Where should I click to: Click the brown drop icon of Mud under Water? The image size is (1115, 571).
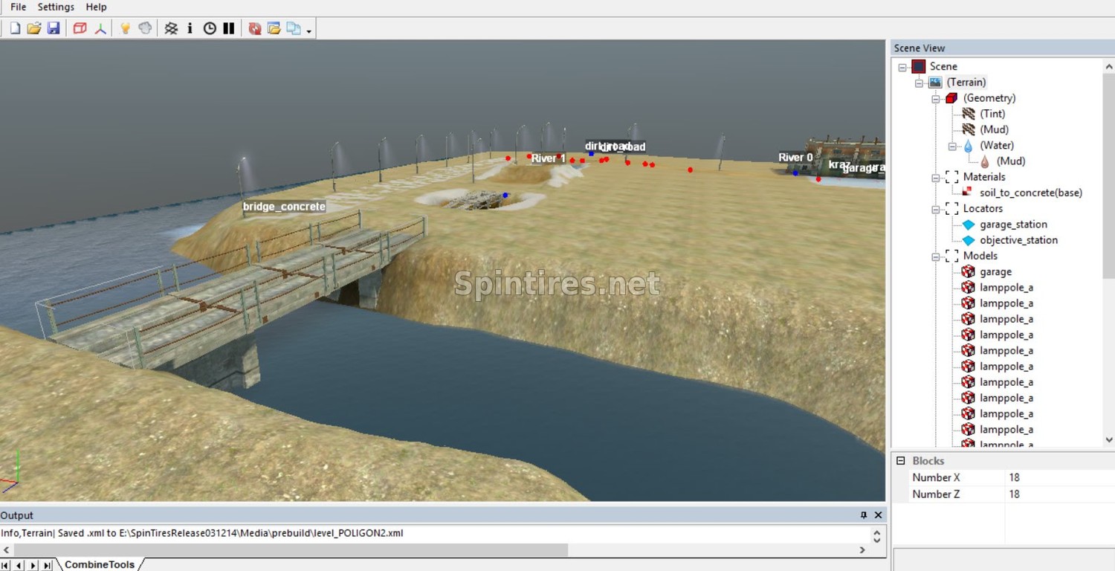(x=985, y=161)
